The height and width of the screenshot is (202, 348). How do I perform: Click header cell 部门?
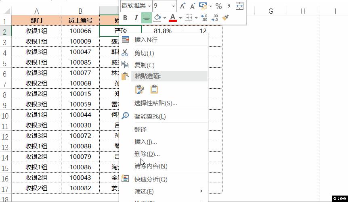[x=36, y=21]
